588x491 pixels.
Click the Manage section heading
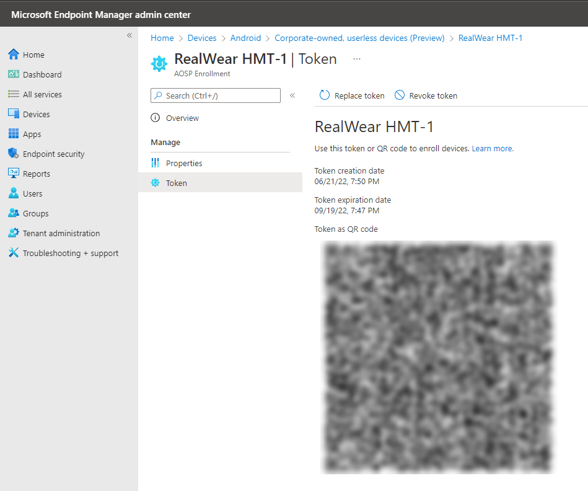point(165,143)
